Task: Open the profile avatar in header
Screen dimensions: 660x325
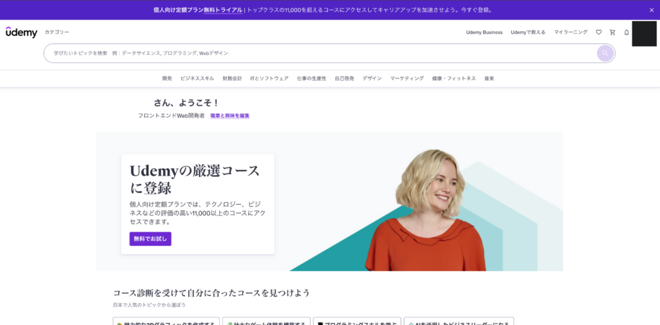Action: pos(644,33)
